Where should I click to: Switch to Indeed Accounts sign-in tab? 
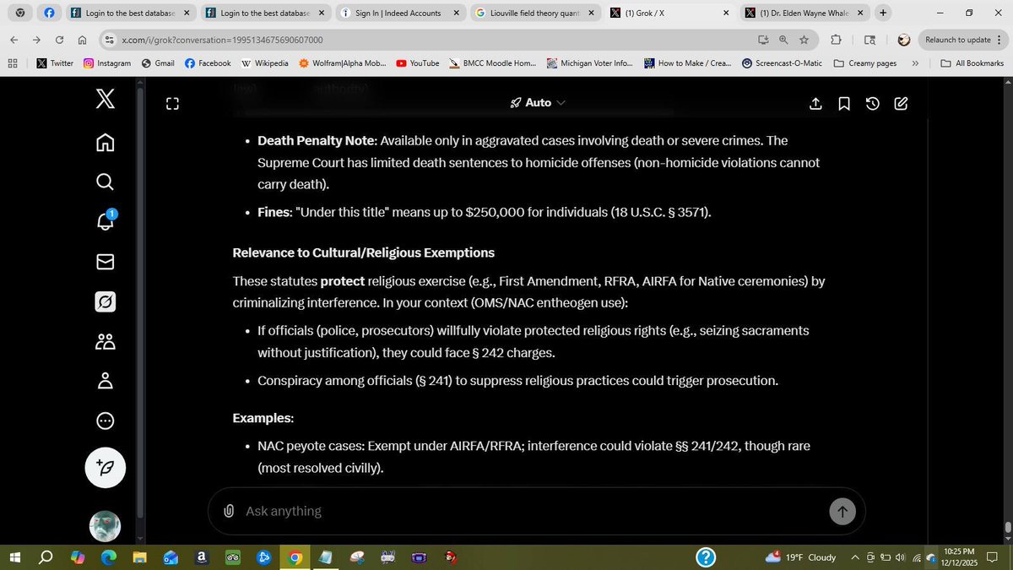coord(400,13)
